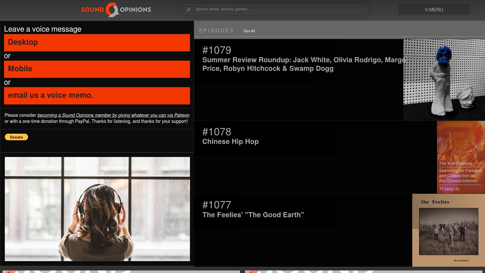Screen dimensions: 485x273
Task: Click the woman with headphones photo
Action: [97, 209]
